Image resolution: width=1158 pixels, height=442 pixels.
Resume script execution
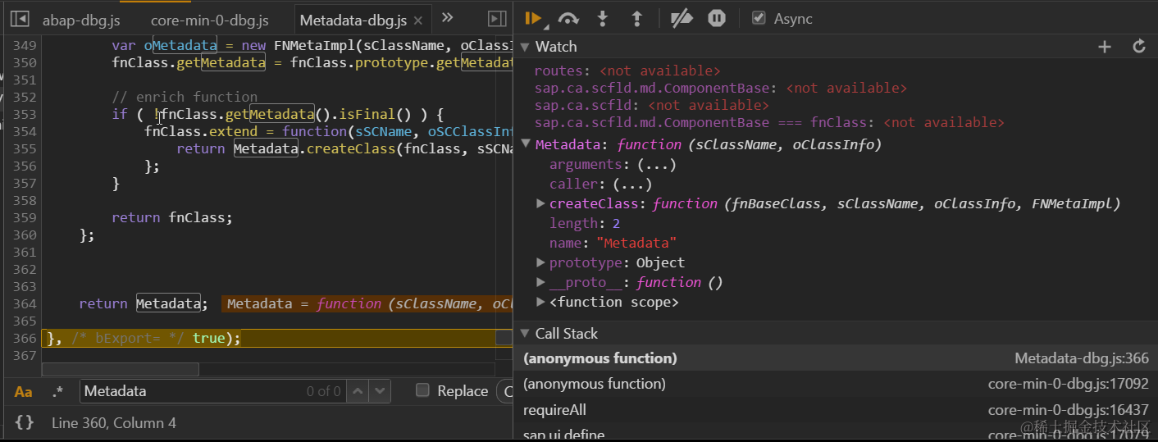[x=533, y=18]
